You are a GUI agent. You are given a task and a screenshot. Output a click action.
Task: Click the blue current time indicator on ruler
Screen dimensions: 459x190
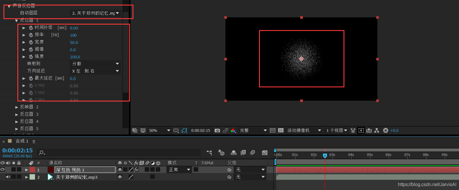point(325,156)
